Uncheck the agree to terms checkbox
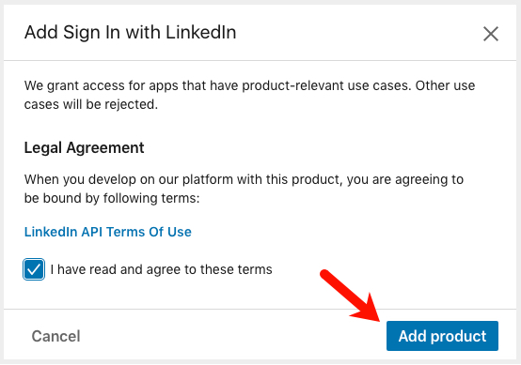 pyautogui.click(x=34, y=269)
